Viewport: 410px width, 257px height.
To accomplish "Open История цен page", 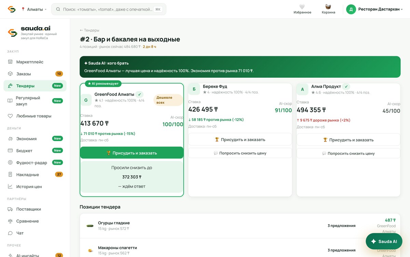I will tap(35, 186).
